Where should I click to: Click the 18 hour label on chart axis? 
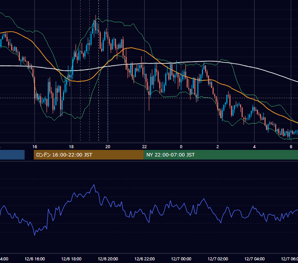tap(71, 147)
